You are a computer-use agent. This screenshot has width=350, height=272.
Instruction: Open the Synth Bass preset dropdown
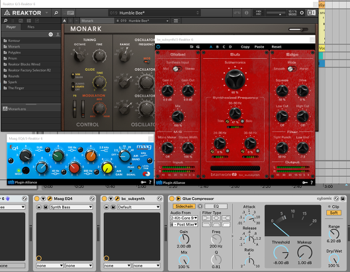point(71,207)
